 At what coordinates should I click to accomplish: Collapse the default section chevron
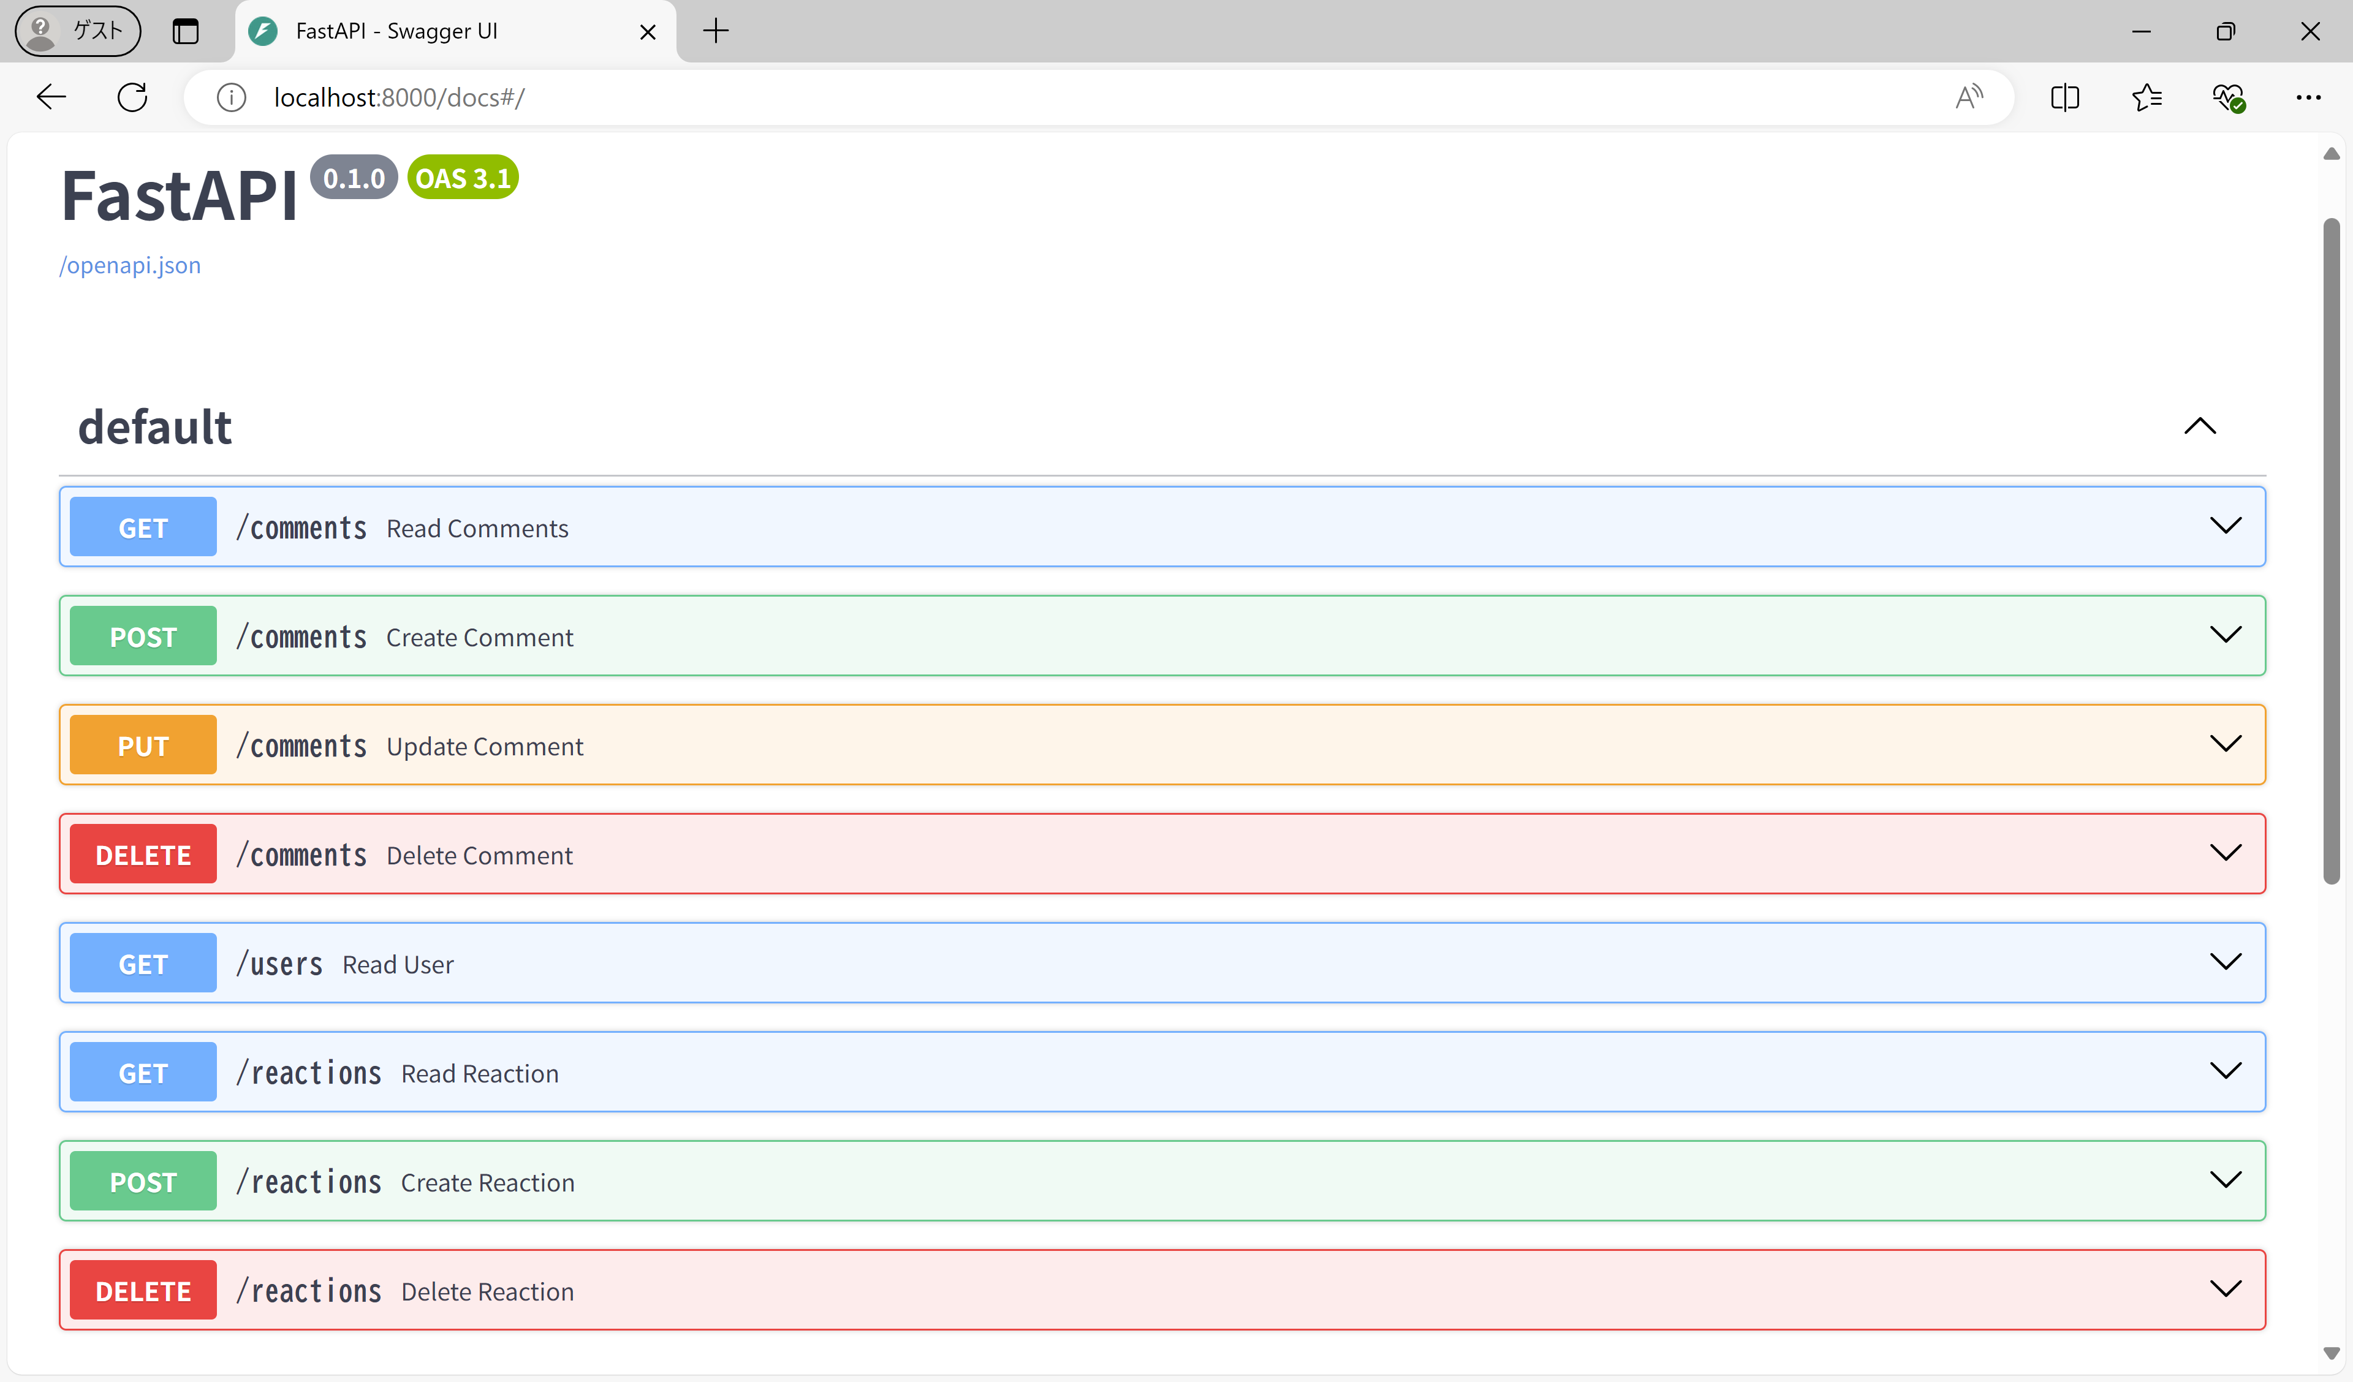(2200, 427)
